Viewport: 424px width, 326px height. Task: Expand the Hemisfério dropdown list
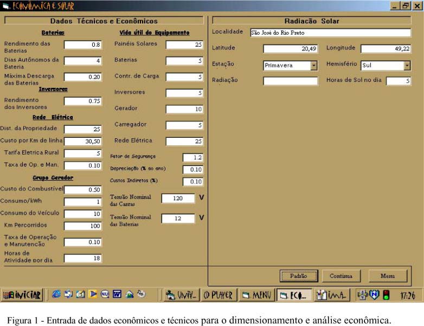pyautogui.click(x=407, y=66)
